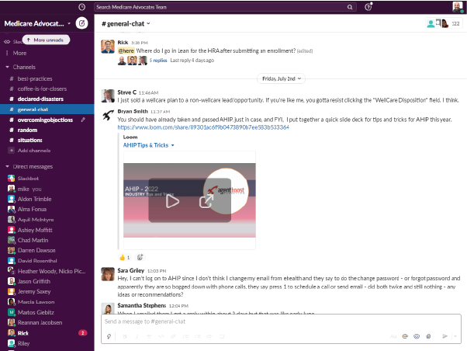Toggle bulleted list in composer

pos(198,336)
